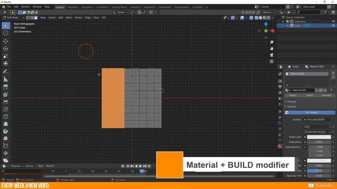Toggle the camera view icon
337x189 pixels.
point(272,55)
